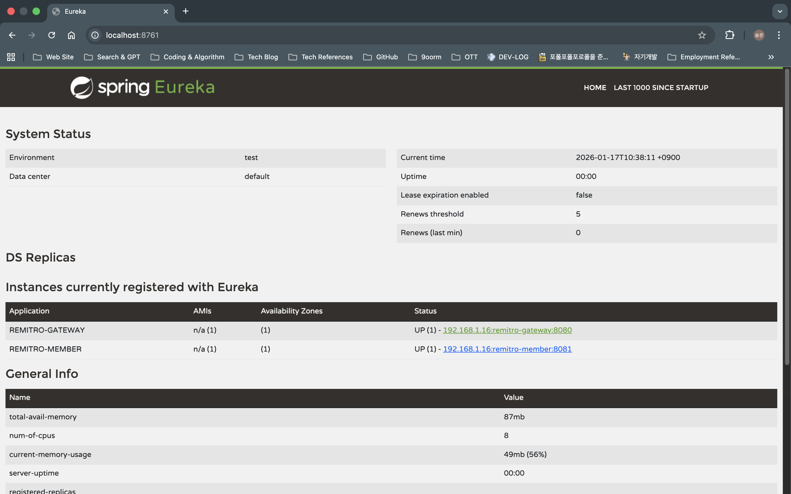
Task: Open the apps grid in bookmarks bar
Action: tap(11, 57)
